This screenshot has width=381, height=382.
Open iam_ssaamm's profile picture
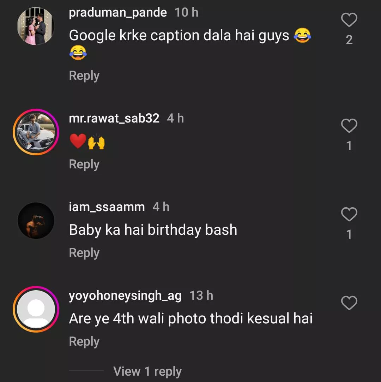click(x=36, y=221)
